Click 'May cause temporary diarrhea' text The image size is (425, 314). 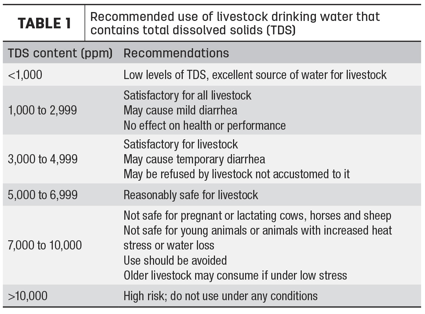pos(194,159)
